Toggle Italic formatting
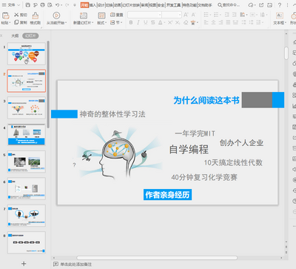Image resolution: width=296 pixels, height=269 pixels. tap(138, 22)
